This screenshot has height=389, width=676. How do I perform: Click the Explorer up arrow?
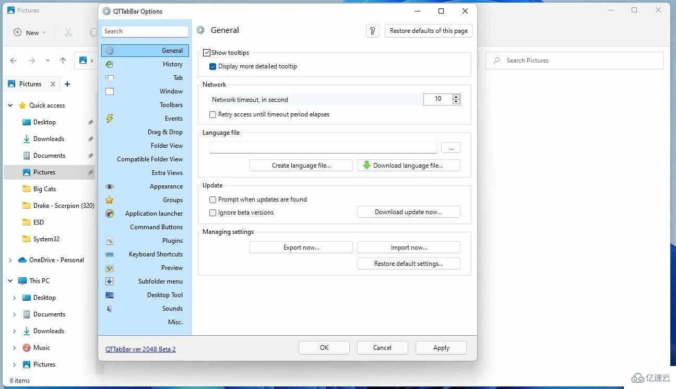pyautogui.click(x=63, y=61)
